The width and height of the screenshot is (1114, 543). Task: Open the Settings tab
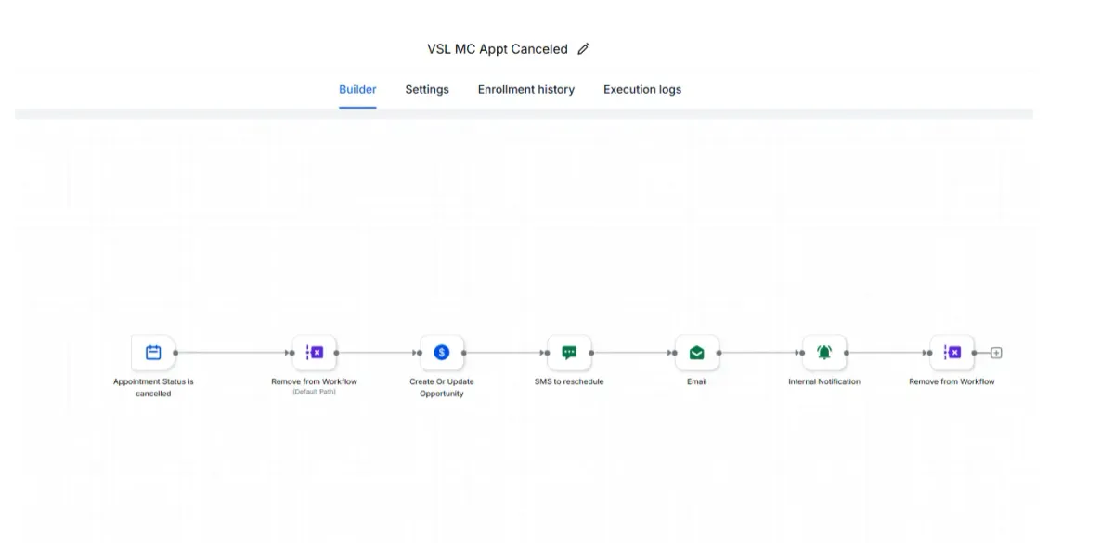(x=427, y=90)
